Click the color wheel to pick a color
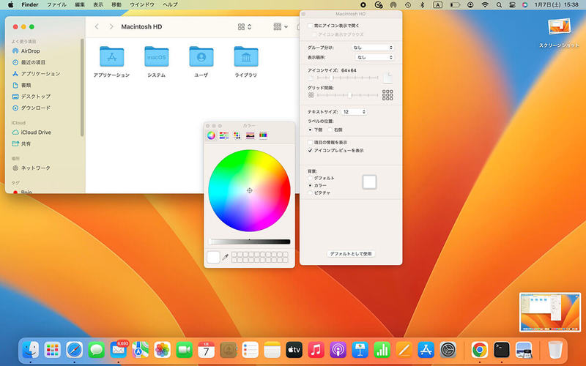 [x=249, y=191]
